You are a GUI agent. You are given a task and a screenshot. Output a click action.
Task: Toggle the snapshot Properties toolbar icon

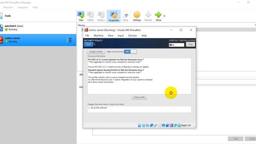[114, 15]
